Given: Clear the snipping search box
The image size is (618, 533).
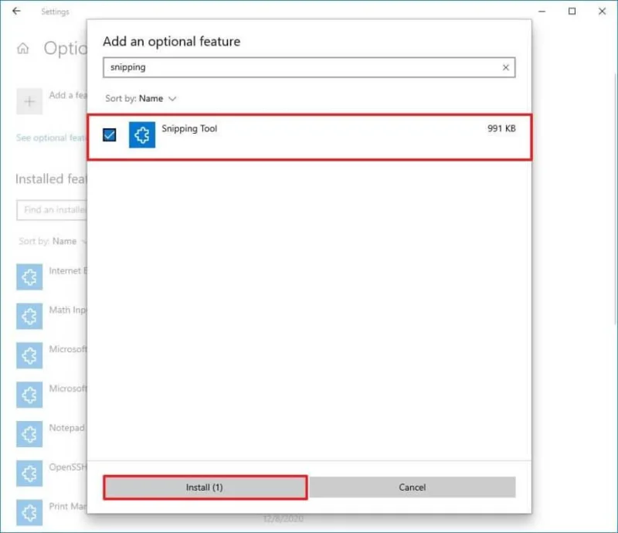Looking at the screenshot, I should tap(506, 67).
